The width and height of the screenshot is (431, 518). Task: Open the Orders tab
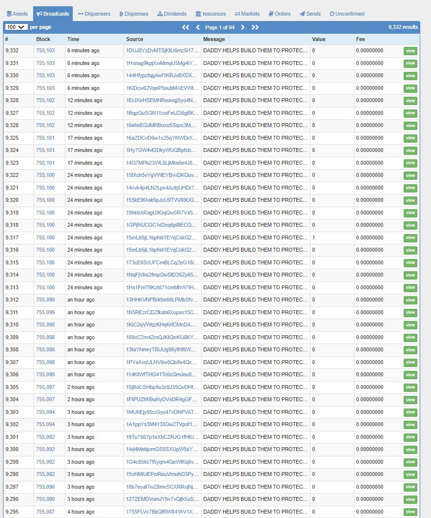point(280,14)
